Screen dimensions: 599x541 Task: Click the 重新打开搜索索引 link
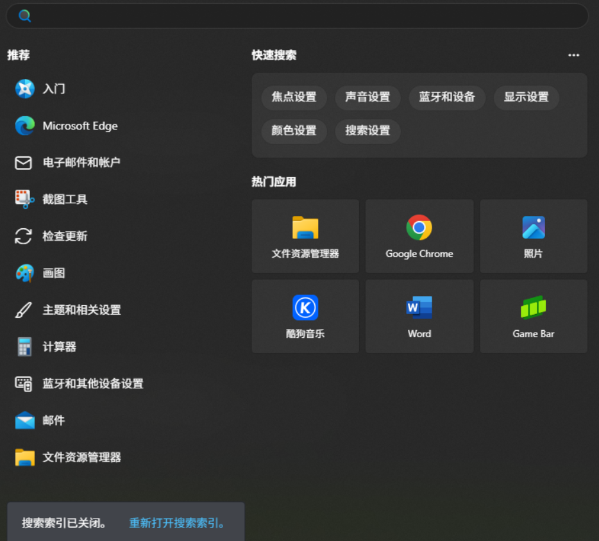[177, 522]
